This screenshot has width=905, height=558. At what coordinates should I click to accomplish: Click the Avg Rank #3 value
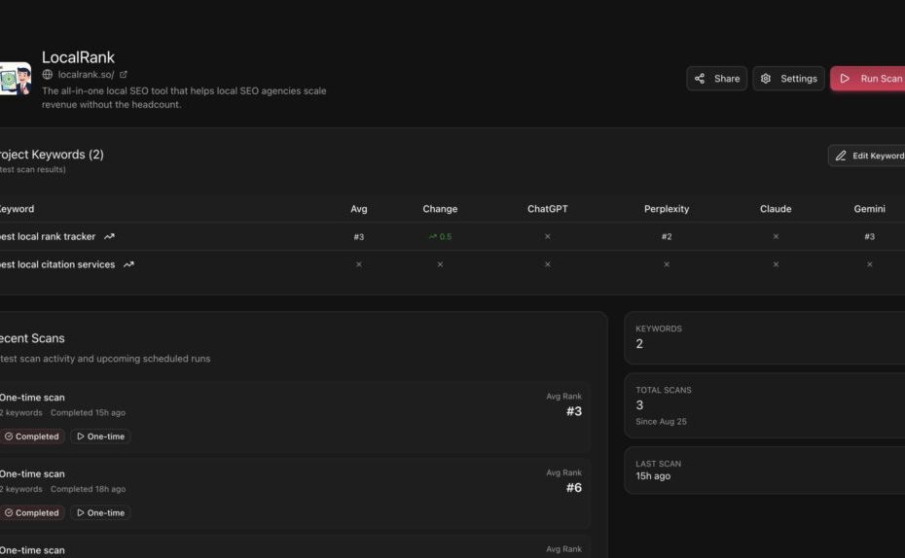click(x=574, y=411)
